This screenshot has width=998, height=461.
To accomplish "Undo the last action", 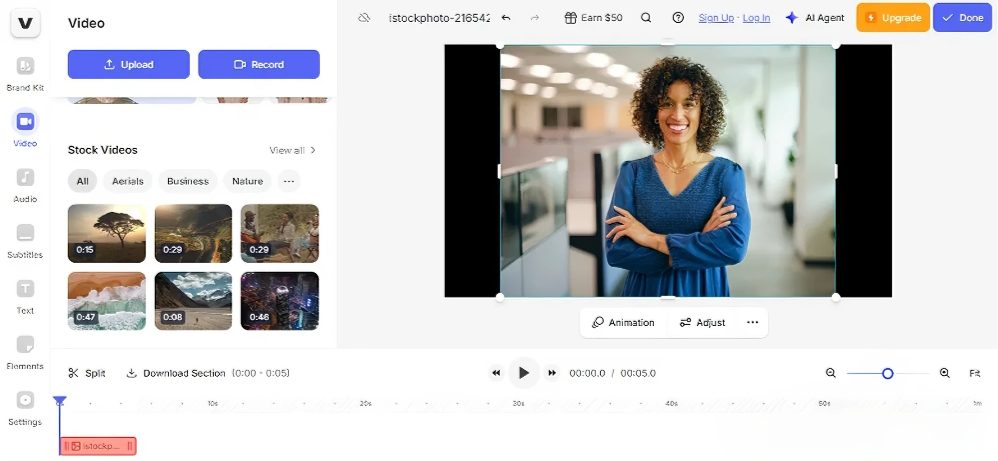I will (x=506, y=18).
